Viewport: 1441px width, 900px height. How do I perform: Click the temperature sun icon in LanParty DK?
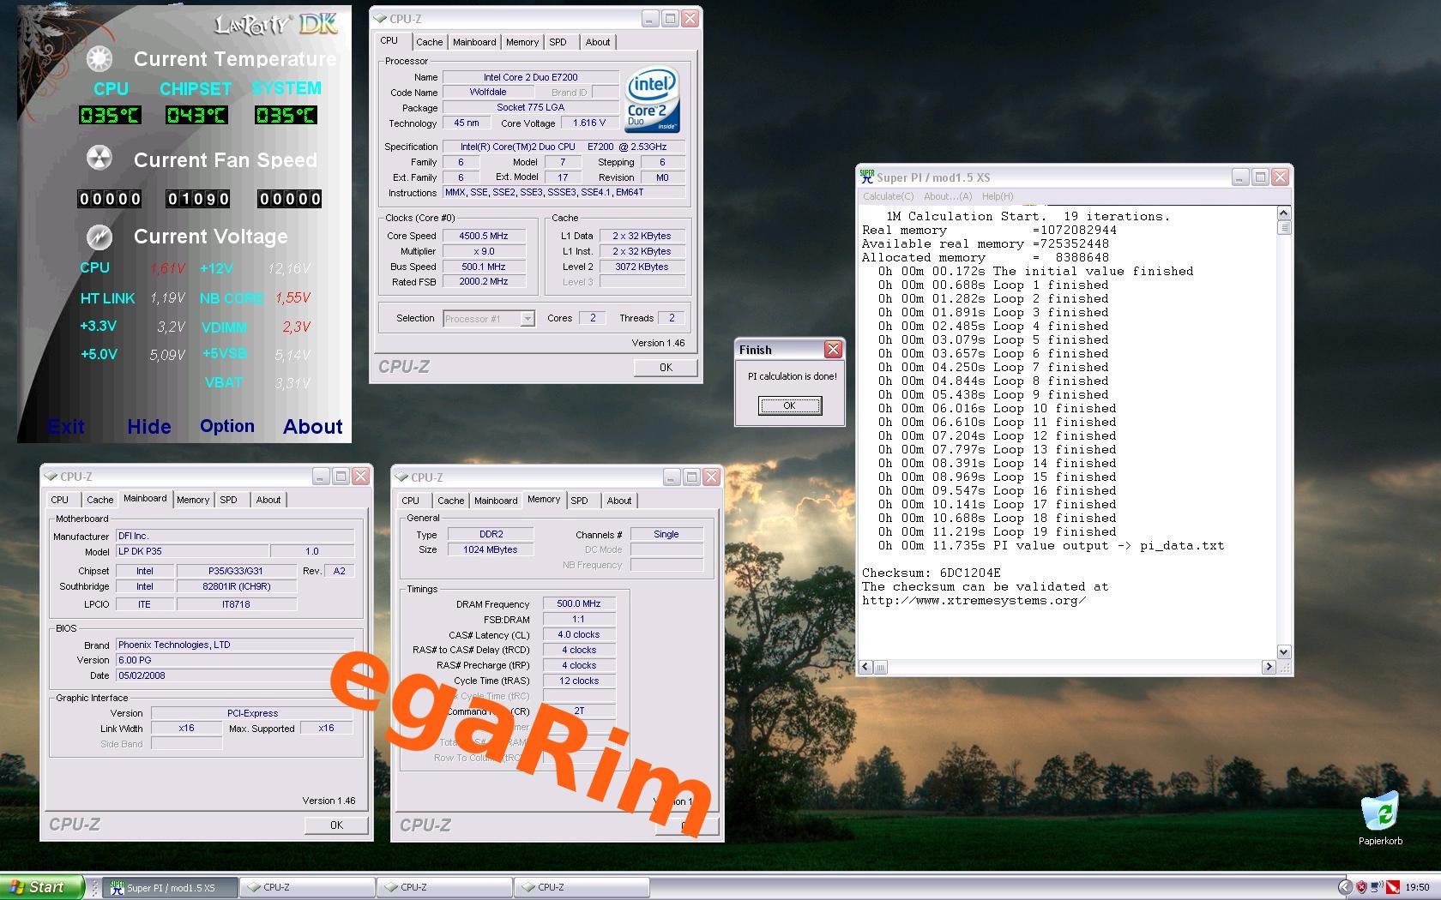tap(99, 59)
